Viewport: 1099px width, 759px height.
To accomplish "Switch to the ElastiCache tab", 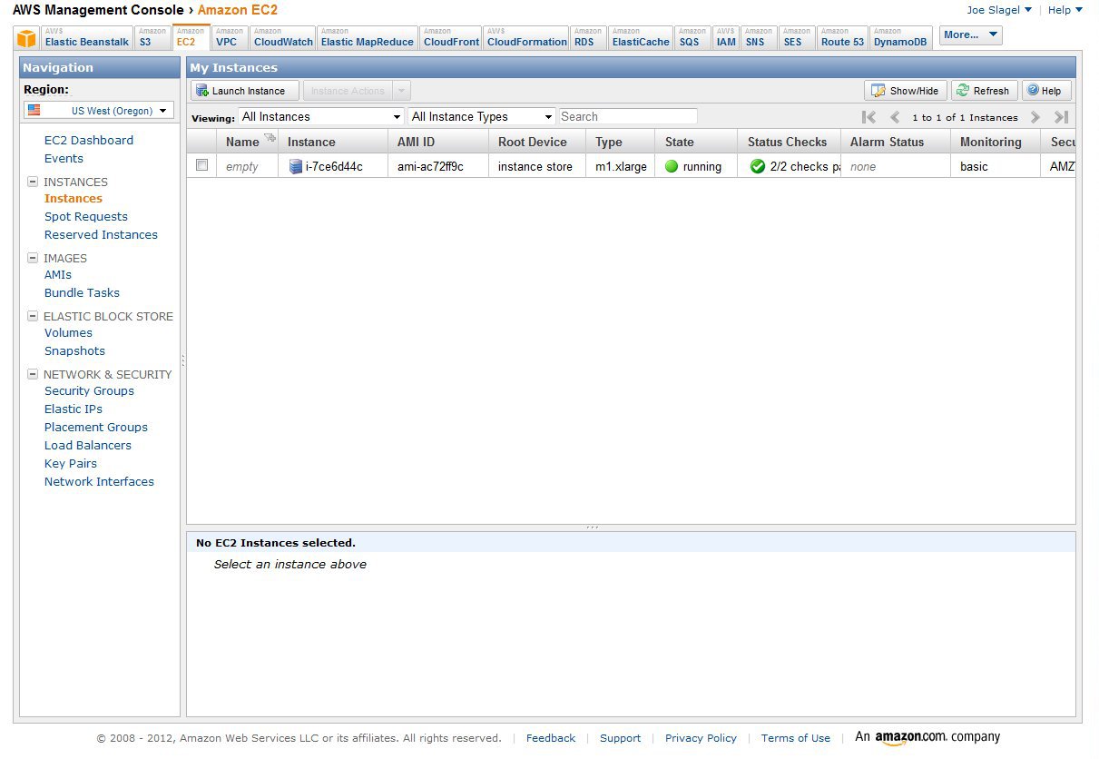I will click(641, 38).
